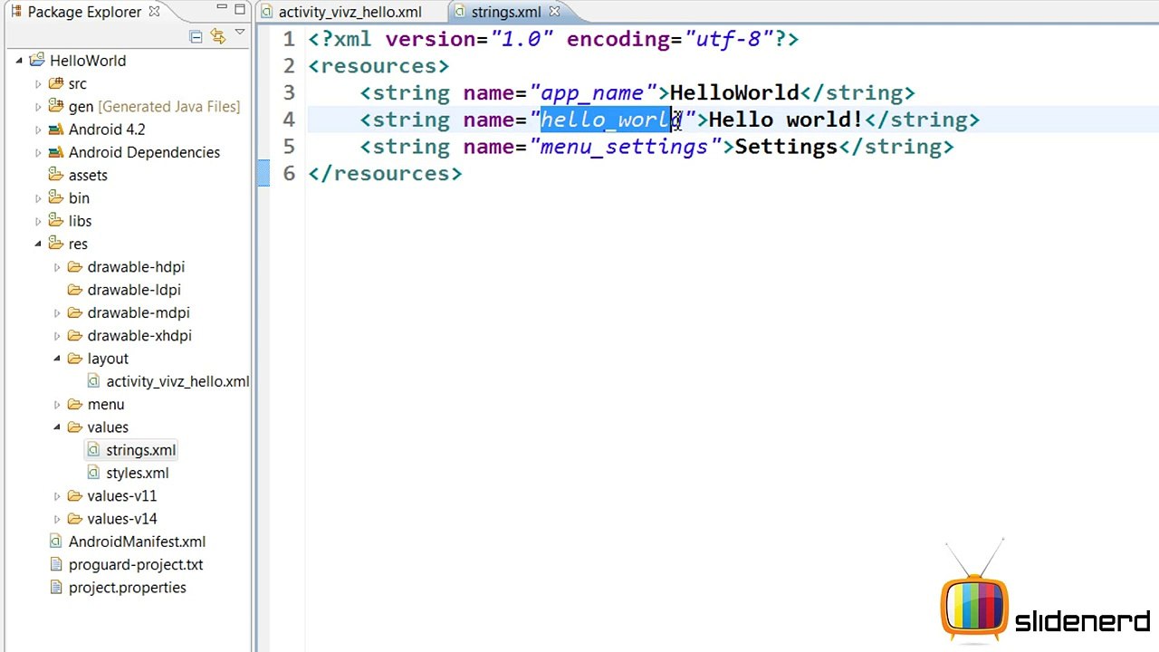Image resolution: width=1159 pixels, height=652 pixels.
Task: Click blue marker in editor ruler
Action: 263,173
